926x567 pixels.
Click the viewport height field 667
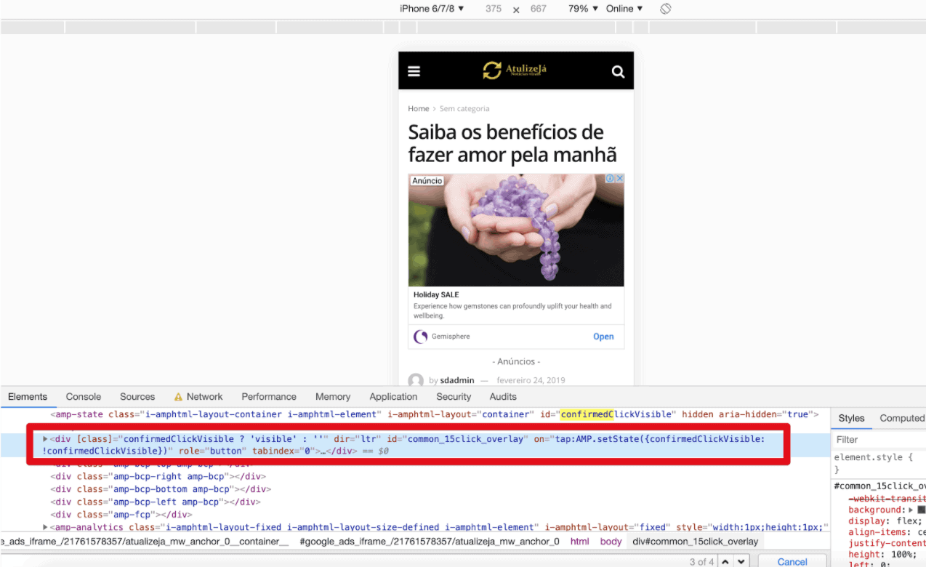click(x=539, y=9)
